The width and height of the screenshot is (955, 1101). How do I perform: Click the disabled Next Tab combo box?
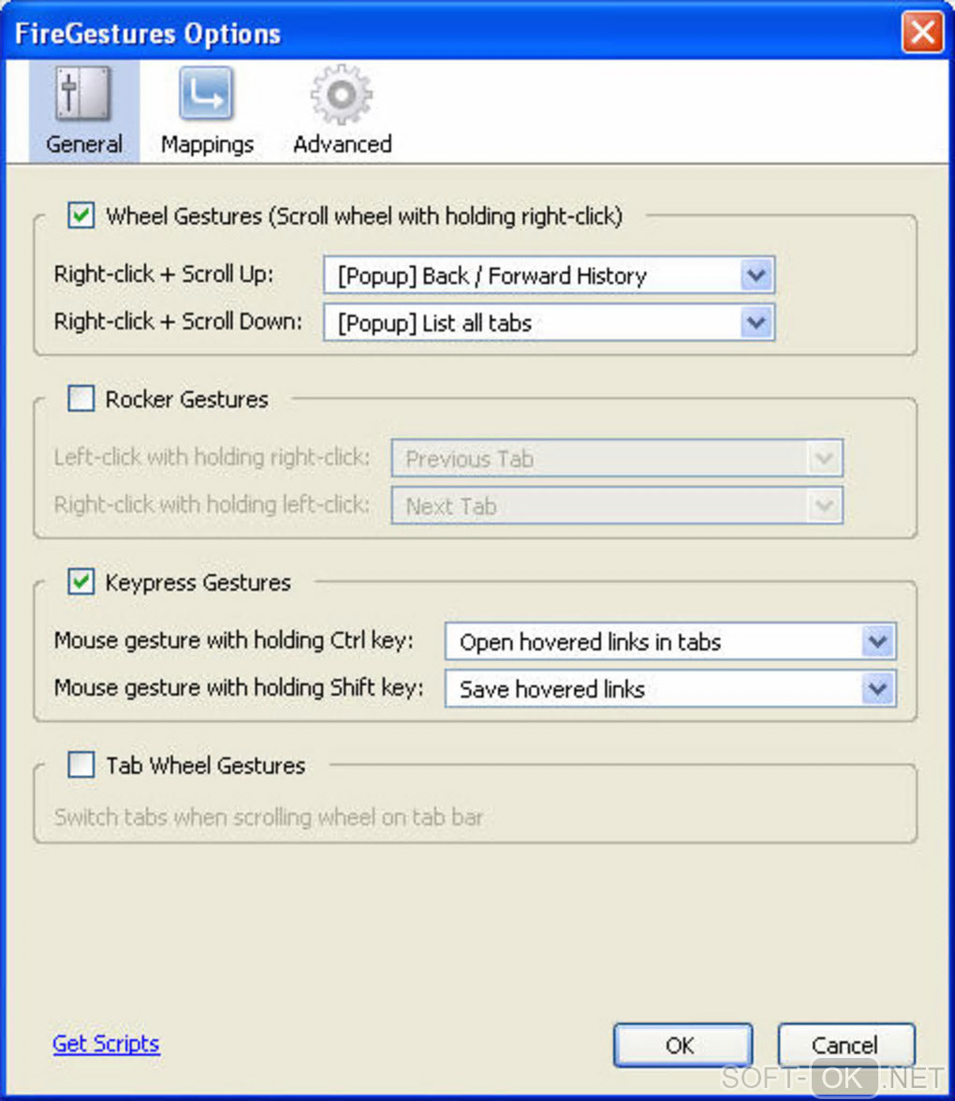(x=616, y=506)
